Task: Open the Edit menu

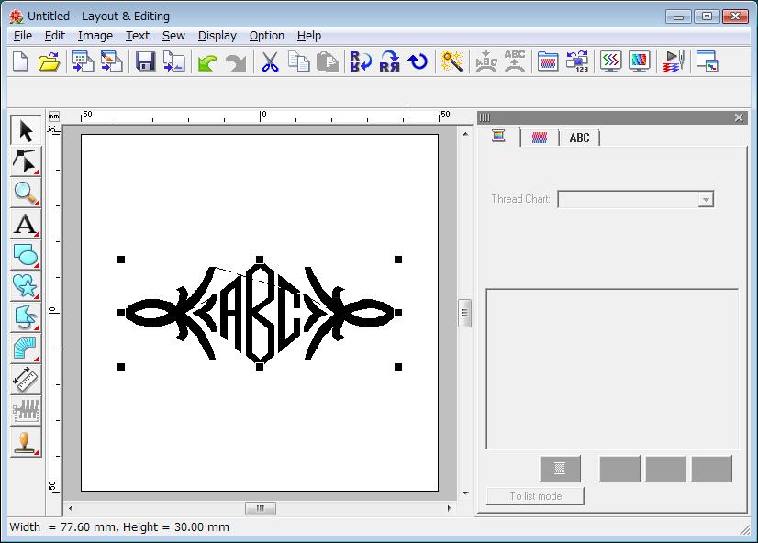Action: coord(55,36)
